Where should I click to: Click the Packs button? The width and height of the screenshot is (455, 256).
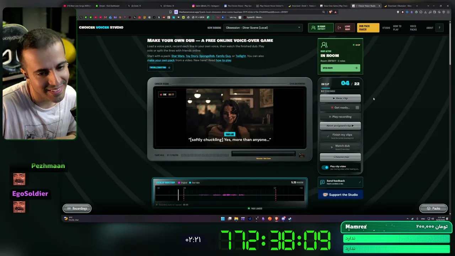[433, 208]
